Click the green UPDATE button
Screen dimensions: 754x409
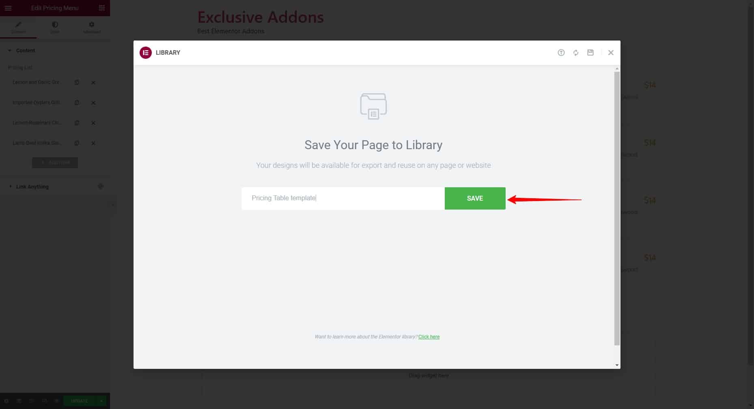(79, 401)
